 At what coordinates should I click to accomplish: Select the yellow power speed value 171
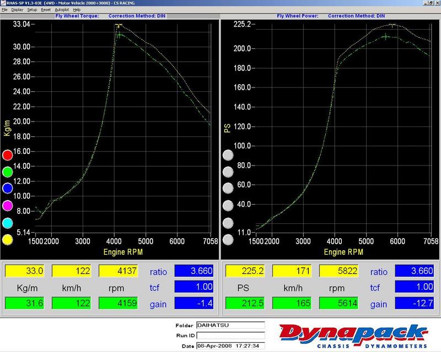click(x=292, y=271)
